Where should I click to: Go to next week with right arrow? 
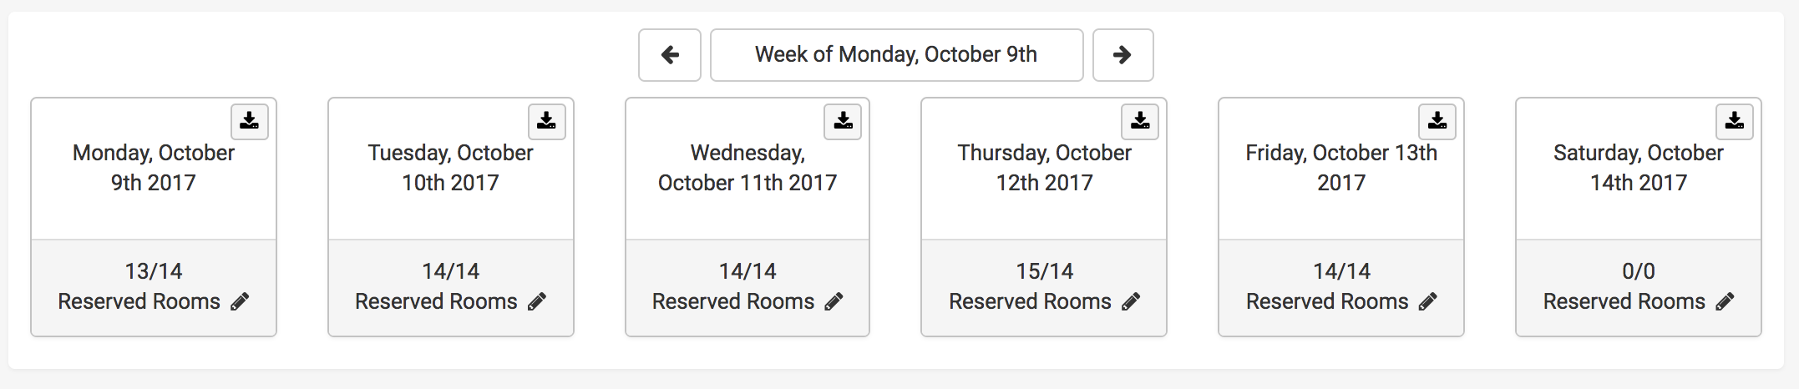click(x=1123, y=55)
